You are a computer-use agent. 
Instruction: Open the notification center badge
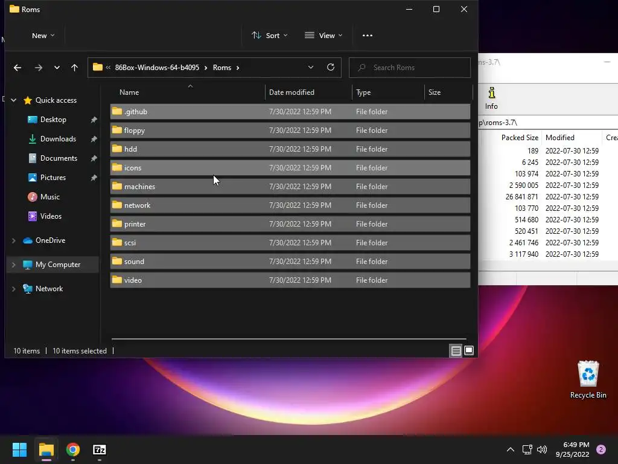[x=600, y=449]
